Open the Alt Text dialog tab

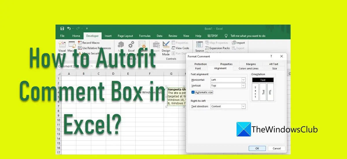(274, 64)
